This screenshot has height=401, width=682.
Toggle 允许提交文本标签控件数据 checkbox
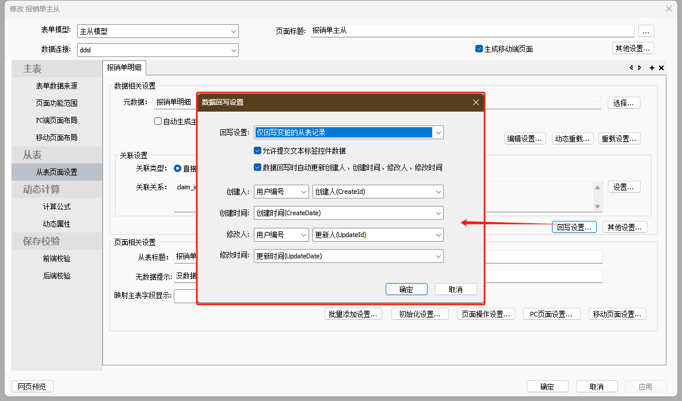coord(257,151)
